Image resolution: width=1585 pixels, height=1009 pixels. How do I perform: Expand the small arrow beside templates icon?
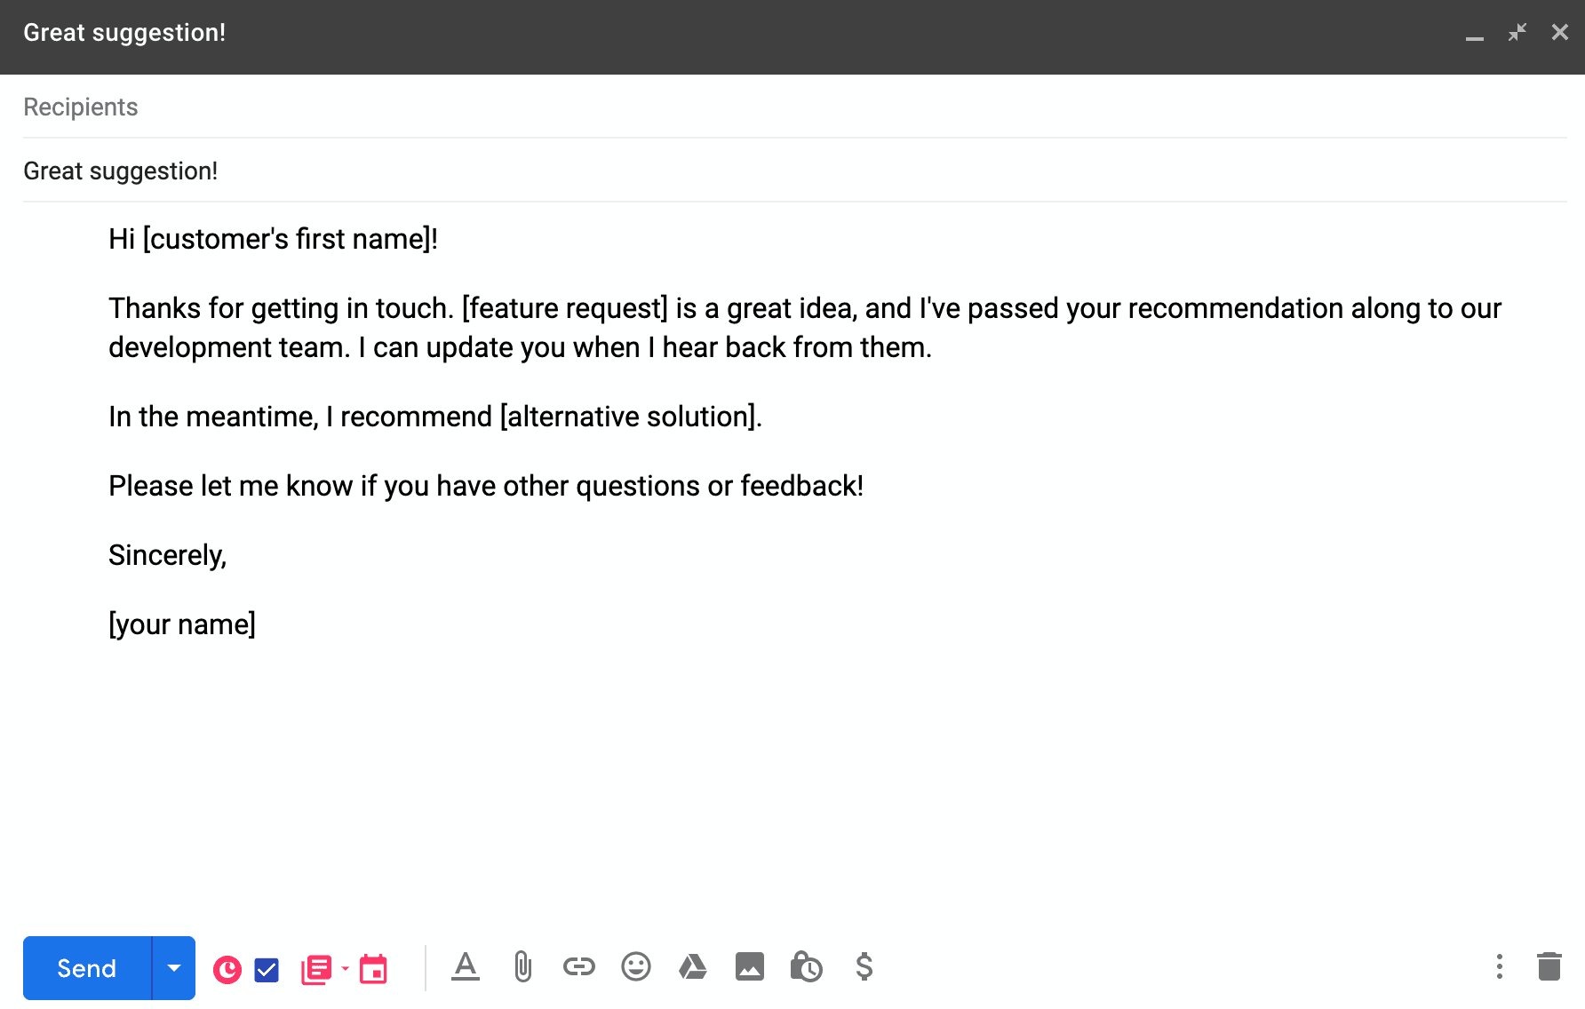coord(346,968)
